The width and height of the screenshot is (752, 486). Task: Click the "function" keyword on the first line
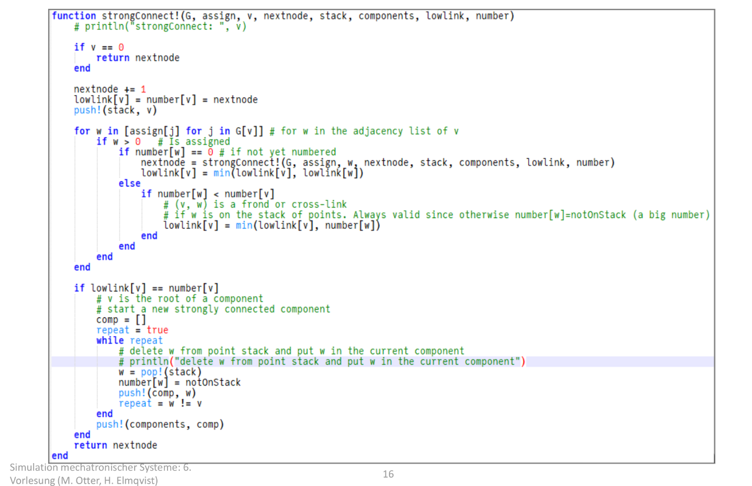point(73,16)
